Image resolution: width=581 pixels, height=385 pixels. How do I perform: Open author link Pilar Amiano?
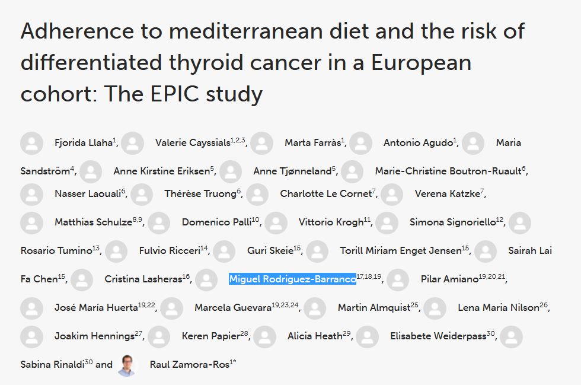[449, 279]
